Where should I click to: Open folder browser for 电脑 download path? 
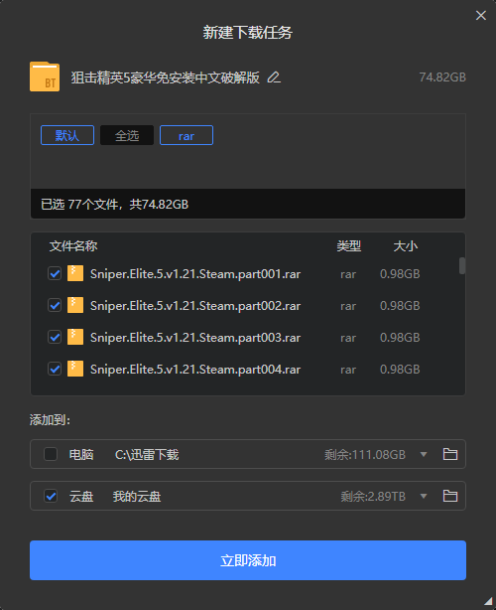[450, 454]
